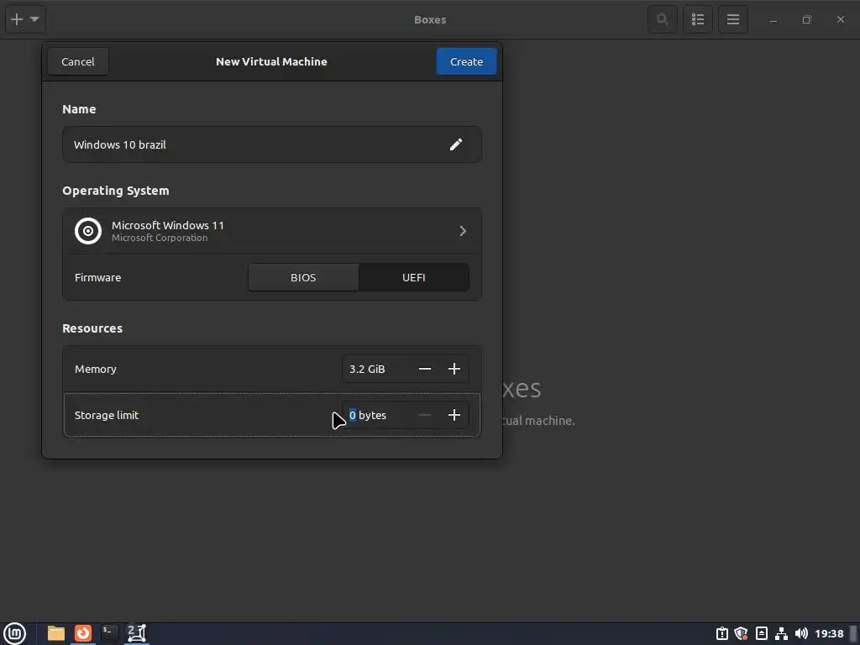Maximize the Boxes window

point(807,20)
